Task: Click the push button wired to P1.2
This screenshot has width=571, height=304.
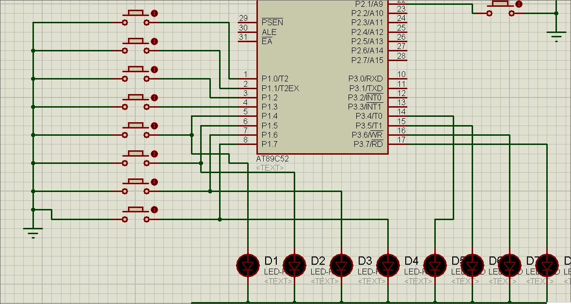Action: 136,74
